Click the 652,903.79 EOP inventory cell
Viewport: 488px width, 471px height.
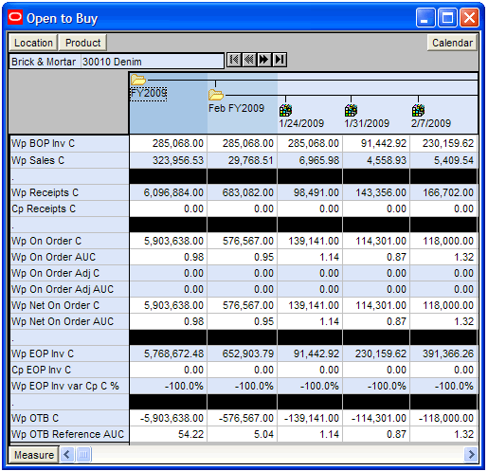point(243,353)
